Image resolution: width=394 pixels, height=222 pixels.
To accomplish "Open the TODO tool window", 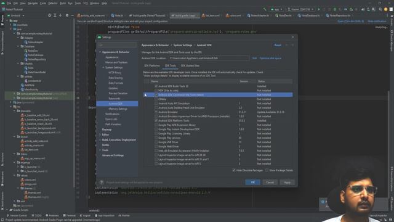I will point(37,215).
